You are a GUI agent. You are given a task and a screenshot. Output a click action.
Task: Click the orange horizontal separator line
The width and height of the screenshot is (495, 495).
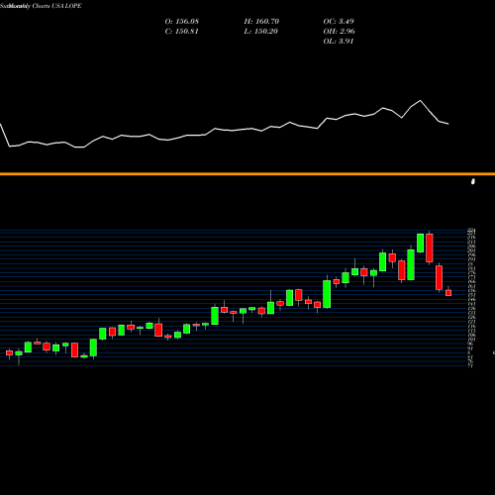pyautogui.click(x=247, y=174)
